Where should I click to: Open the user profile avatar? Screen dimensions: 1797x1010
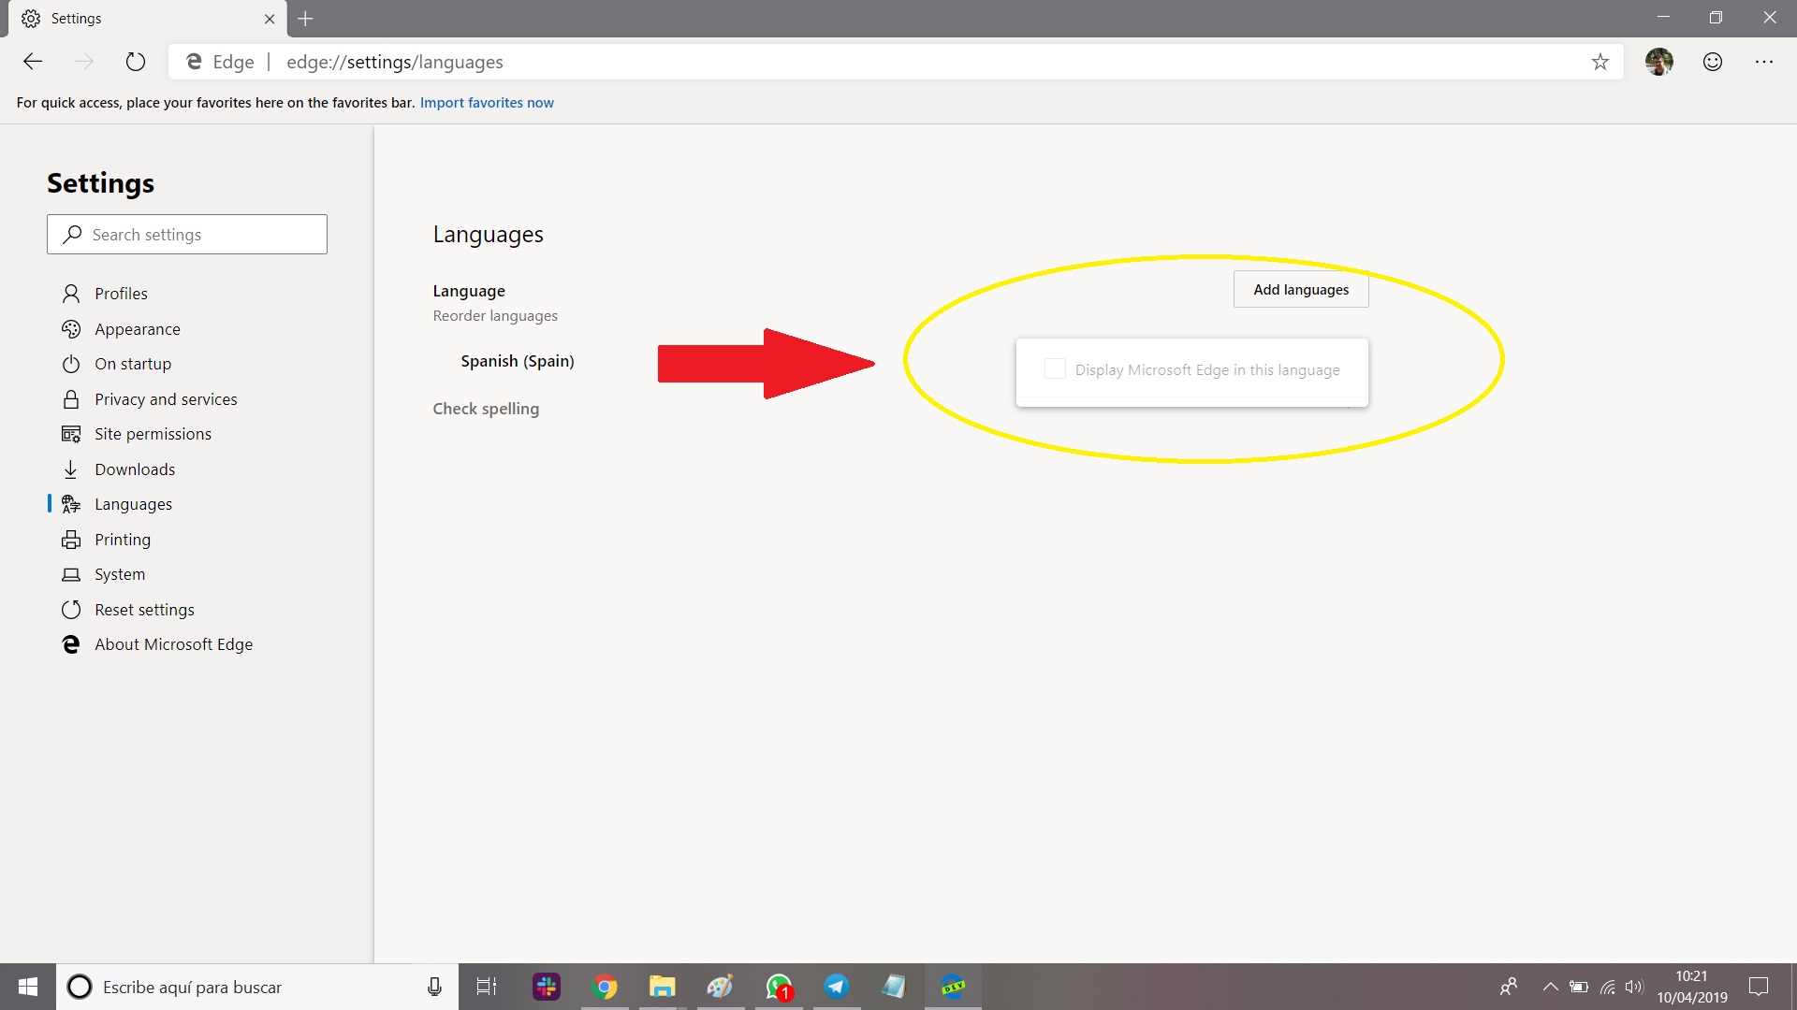1659,62
